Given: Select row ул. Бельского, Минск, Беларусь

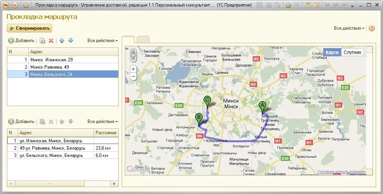Looking at the screenshot, I should point(63,155).
